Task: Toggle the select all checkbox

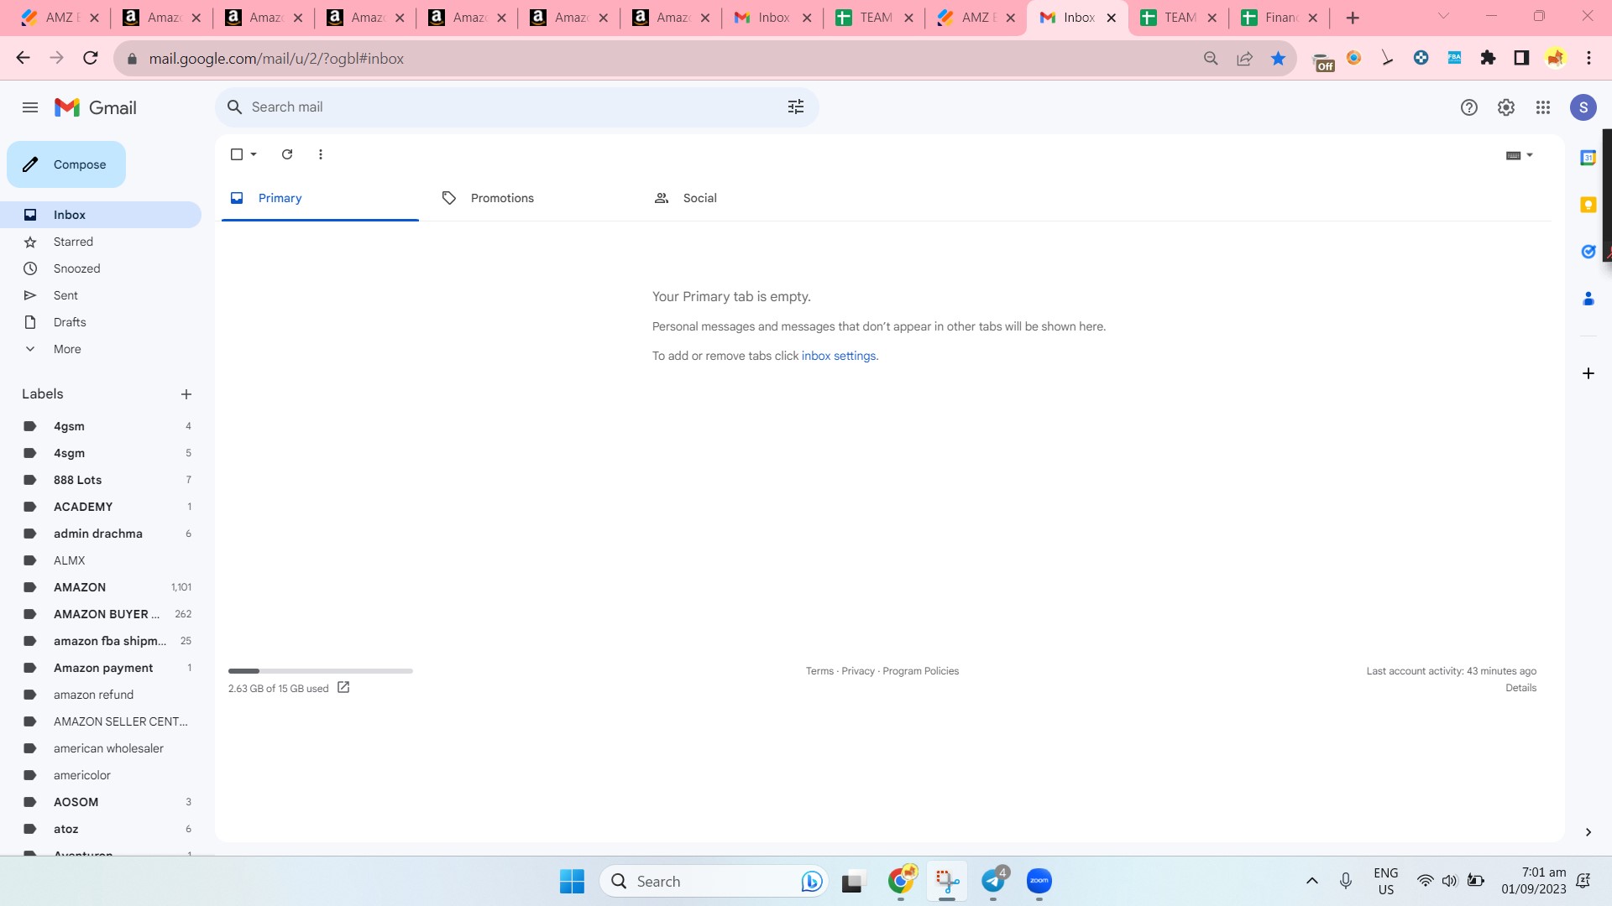Action: 237,154
